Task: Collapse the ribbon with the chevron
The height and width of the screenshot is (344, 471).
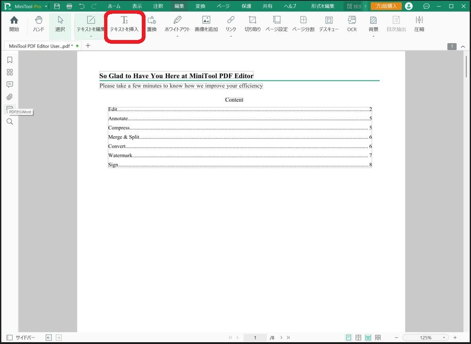Action: (x=463, y=47)
